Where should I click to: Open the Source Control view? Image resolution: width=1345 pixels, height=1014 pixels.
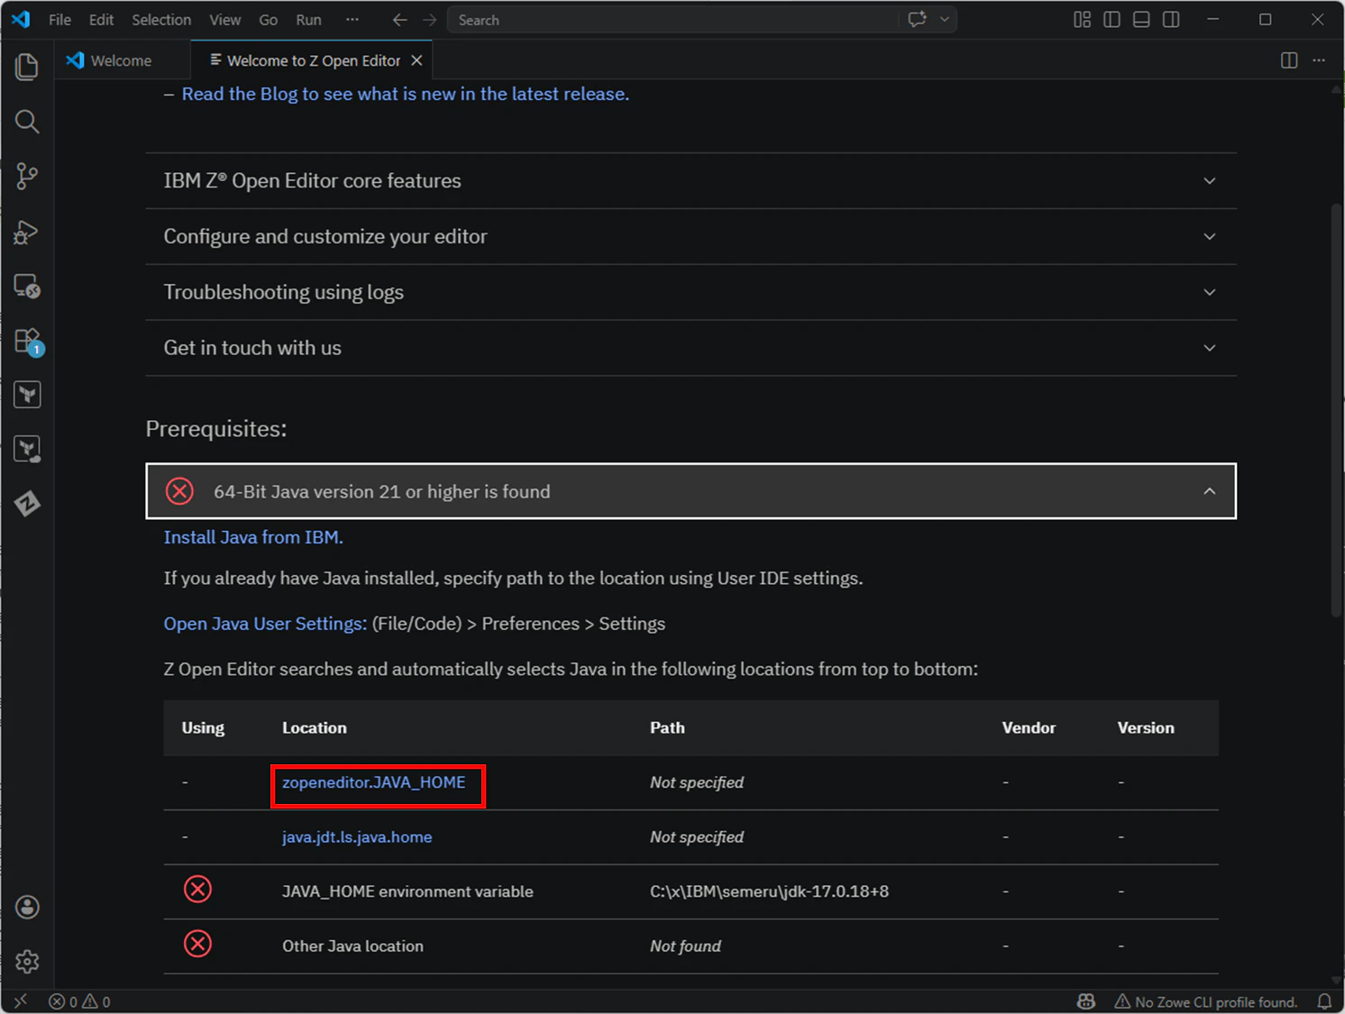point(27,177)
